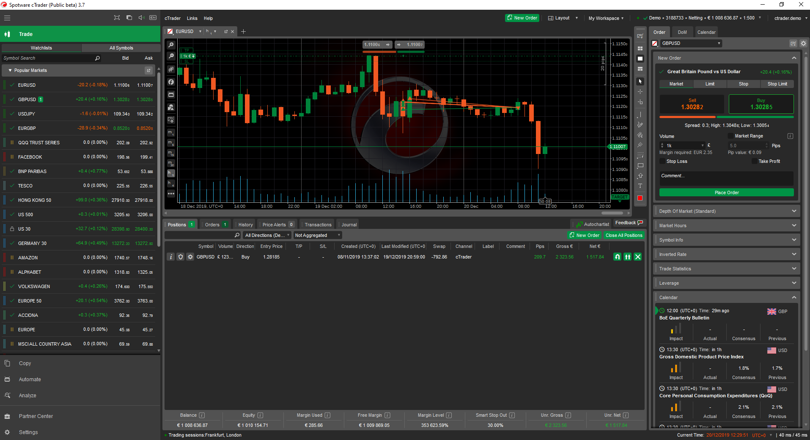810x440 pixels.
Task: Select the Limit order type
Action: coord(710,84)
